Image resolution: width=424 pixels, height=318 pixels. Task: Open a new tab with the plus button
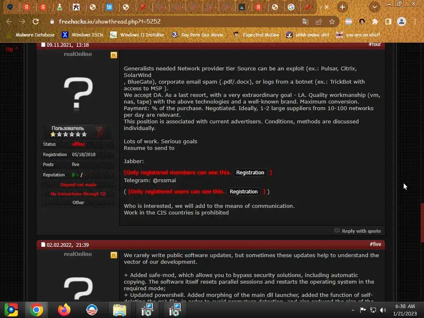point(342,7)
